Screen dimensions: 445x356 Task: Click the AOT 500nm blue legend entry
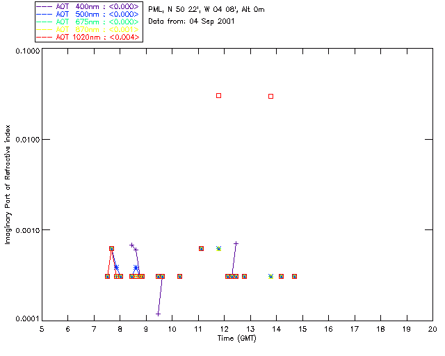tap(88, 14)
